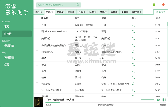Click album 亲爱的，热爱的 影视原声带
This screenshot has height=107, width=168.
coord(115,84)
